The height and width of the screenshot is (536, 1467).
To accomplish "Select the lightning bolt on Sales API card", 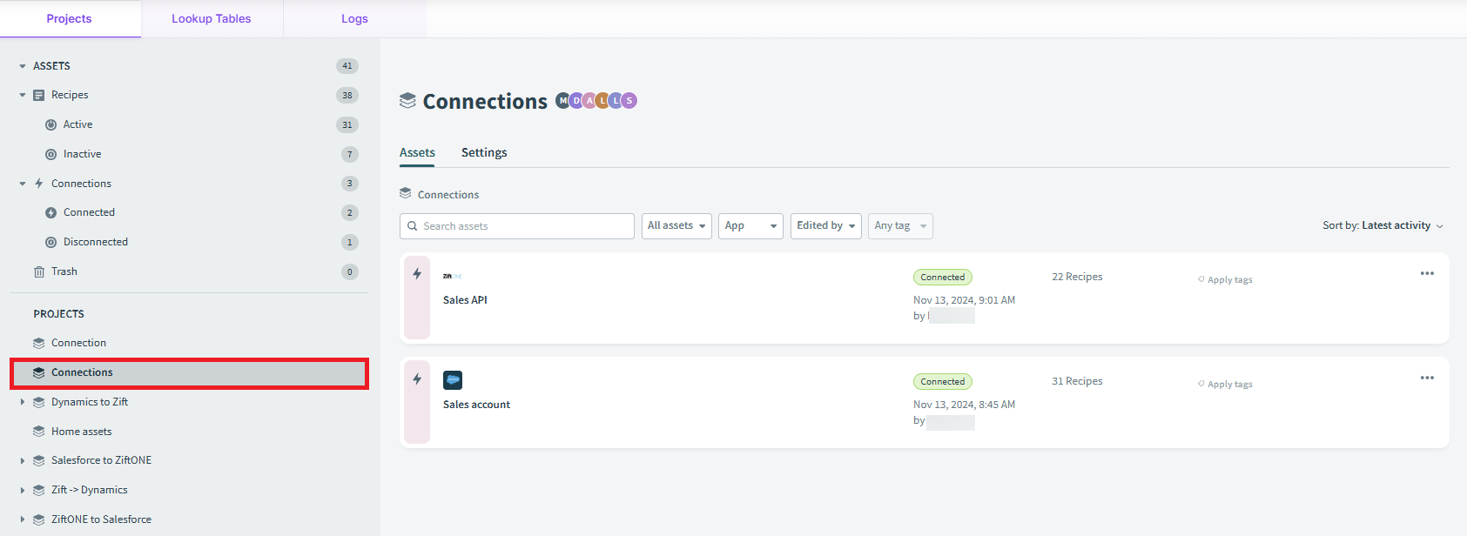I will [417, 273].
